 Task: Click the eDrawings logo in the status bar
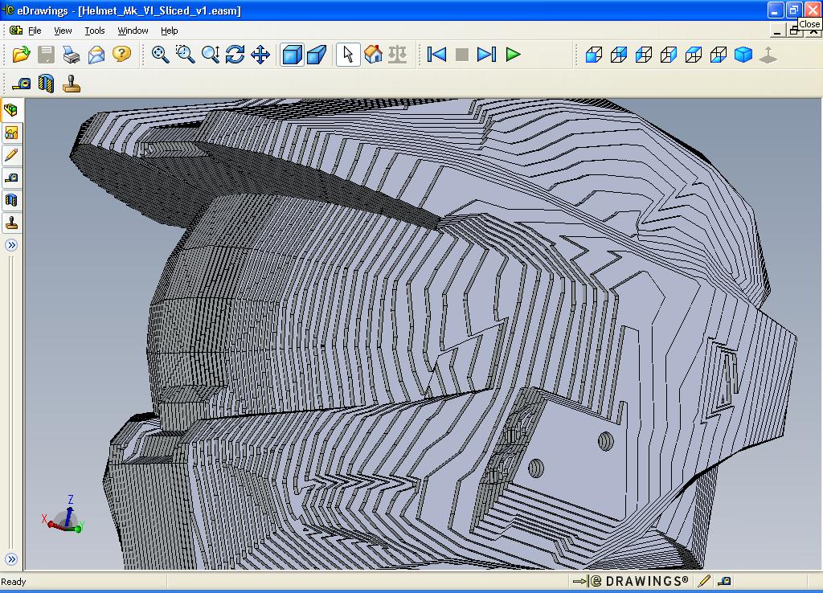point(630,581)
